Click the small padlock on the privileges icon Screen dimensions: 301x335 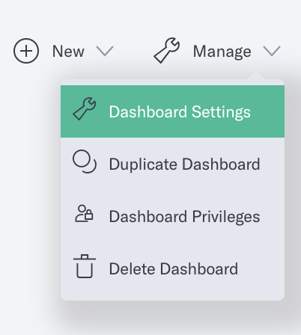pos(88,215)
